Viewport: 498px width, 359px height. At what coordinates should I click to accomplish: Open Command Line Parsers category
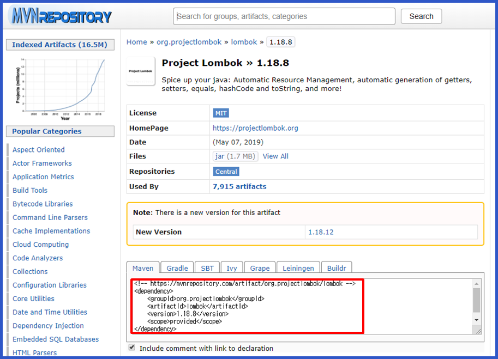(x=50, y=217)
